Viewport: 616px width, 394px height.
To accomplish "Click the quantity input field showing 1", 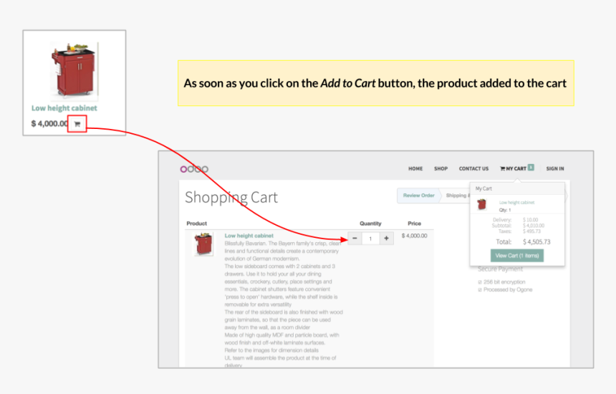I will pyautogui.click(x=370, y=239).
